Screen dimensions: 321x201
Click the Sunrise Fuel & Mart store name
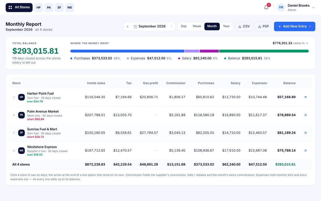tap(42, 129)
